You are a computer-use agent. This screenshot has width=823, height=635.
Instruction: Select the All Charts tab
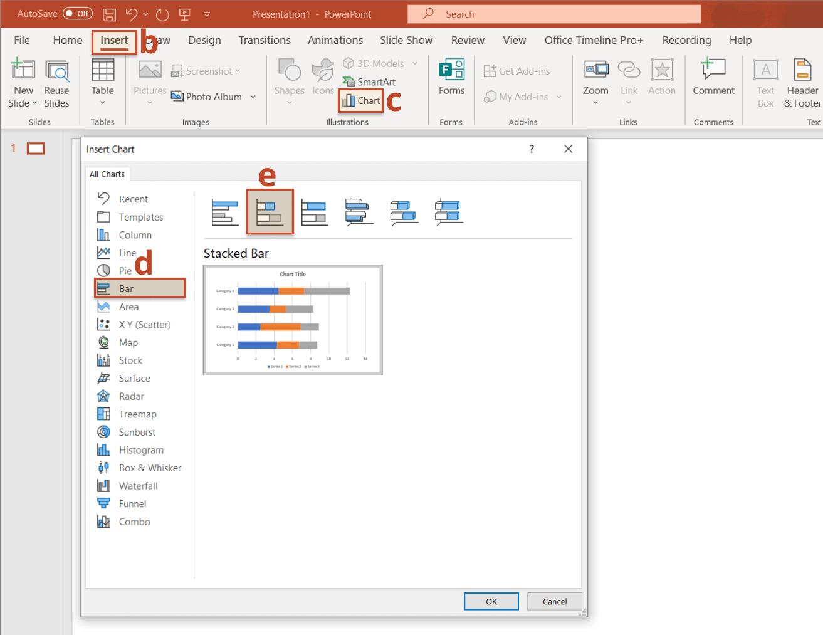click(107, 174)
